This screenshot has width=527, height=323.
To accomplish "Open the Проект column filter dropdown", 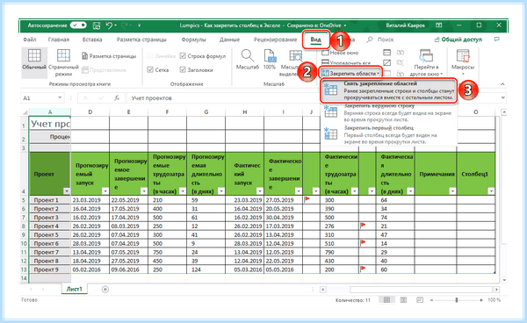I will tap(67, 191).
